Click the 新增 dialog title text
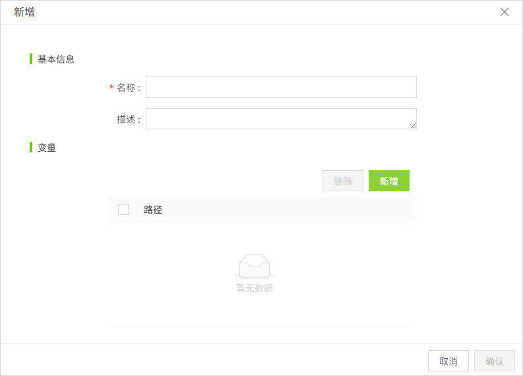Image resolution: width=523 pixels, height=376 pixels. (x=24, y=12)
